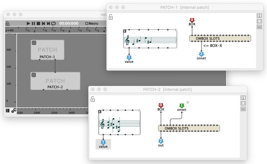Skip to the next marker in the sequencer
This screenshot has height=164, width=267.
(x=48, y=23)
